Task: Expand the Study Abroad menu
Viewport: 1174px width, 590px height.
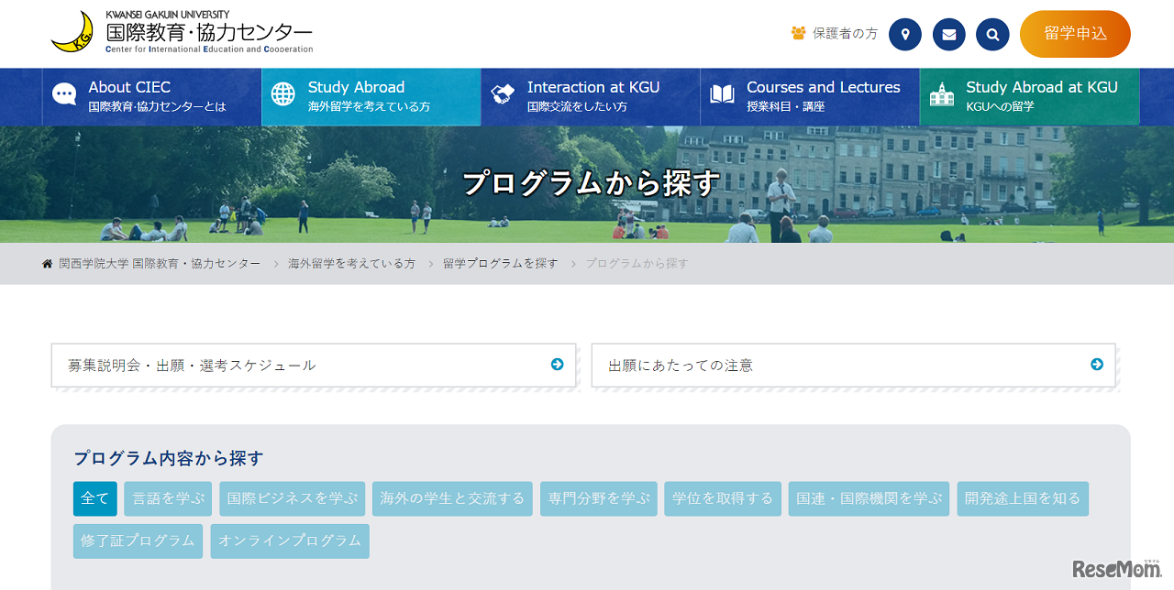Action: coord(371,96)
